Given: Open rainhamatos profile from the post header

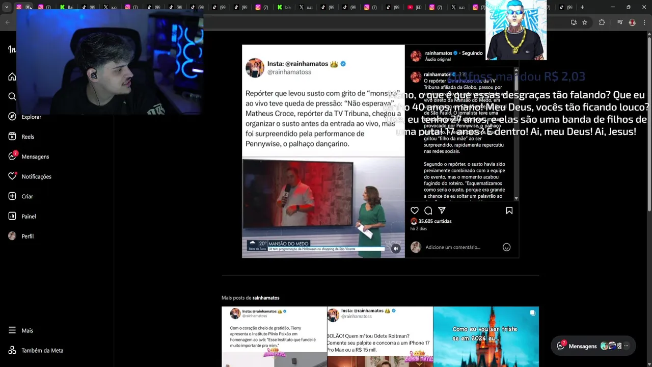Looking at the screenshot, I should pos(438,53).
